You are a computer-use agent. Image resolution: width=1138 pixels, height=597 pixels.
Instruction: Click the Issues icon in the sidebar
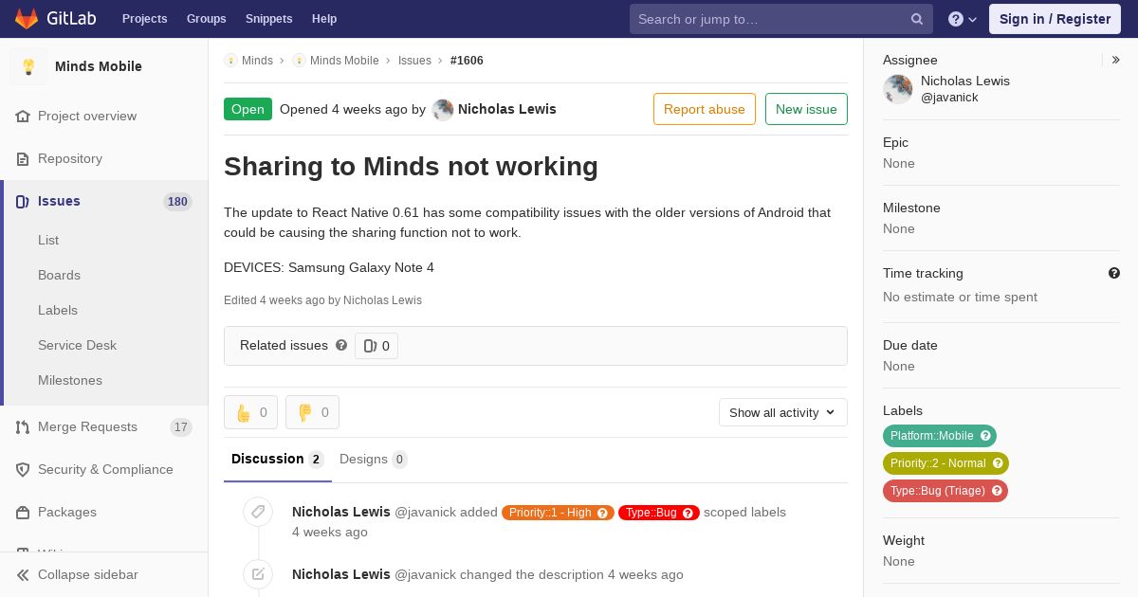tap(23, 201)
